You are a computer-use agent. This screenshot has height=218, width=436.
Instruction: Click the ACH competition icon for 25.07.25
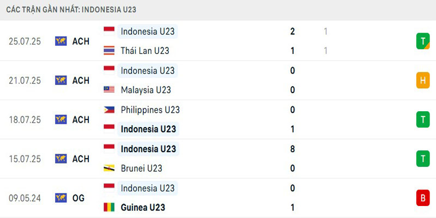60,41
